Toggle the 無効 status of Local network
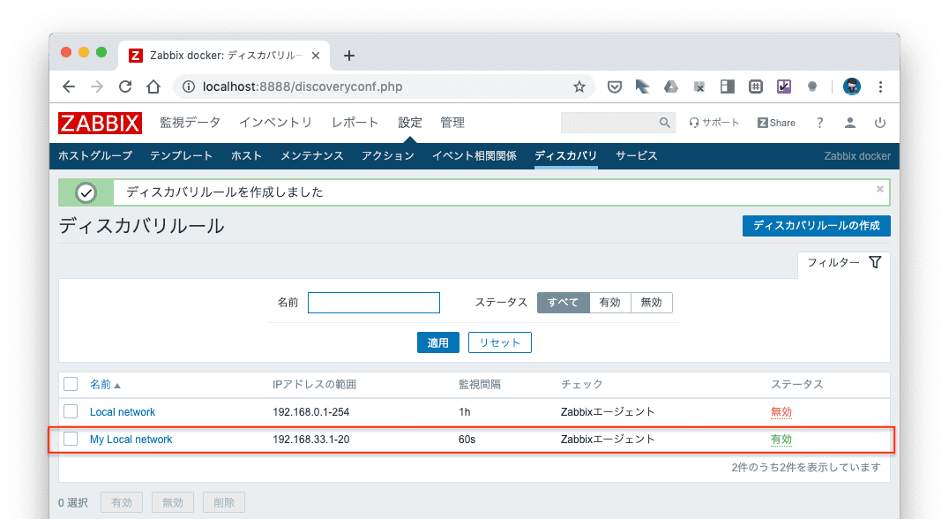 coord(781,412)
